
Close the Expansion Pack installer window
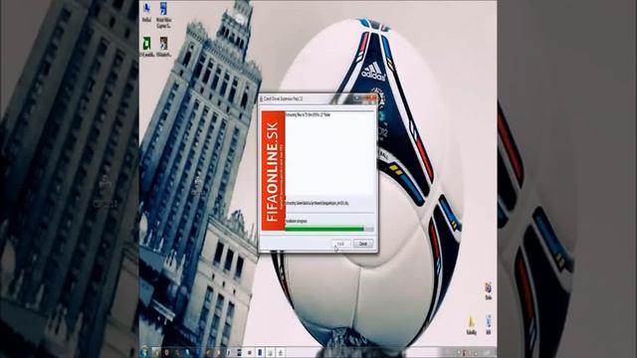371,98
